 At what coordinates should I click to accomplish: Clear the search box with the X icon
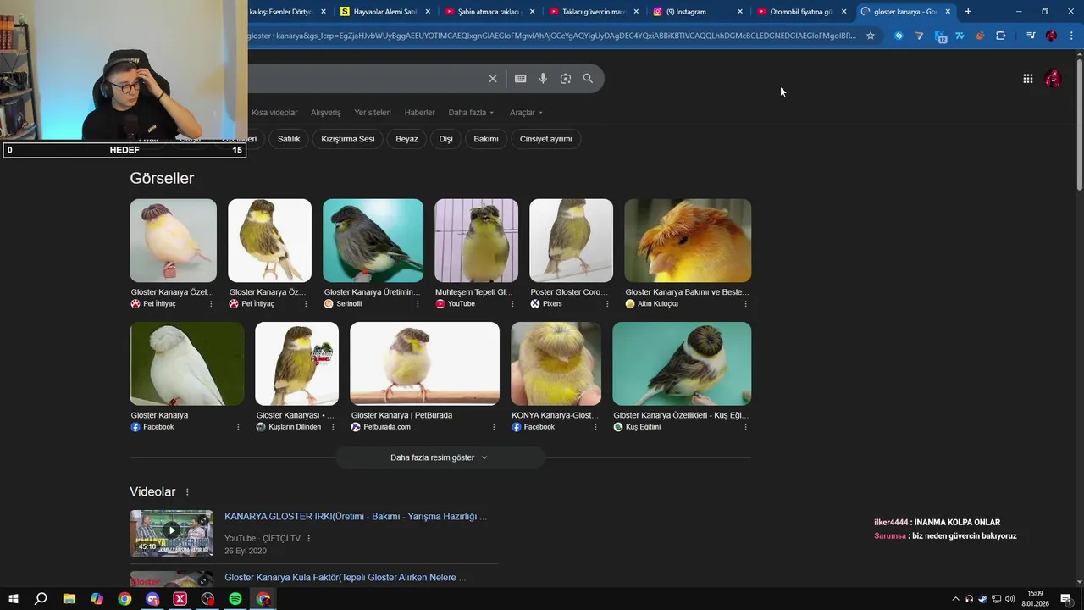coord(493,79)
